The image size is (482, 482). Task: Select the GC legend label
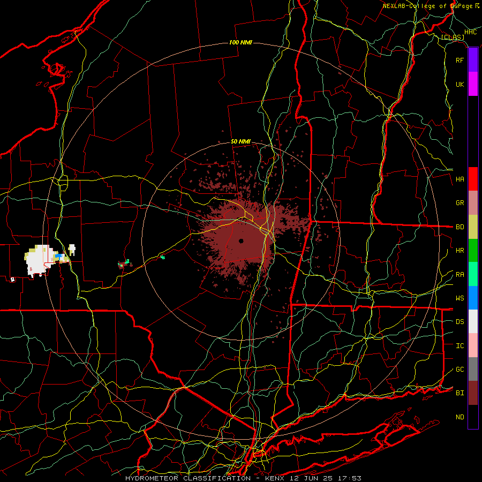[460, 370]
